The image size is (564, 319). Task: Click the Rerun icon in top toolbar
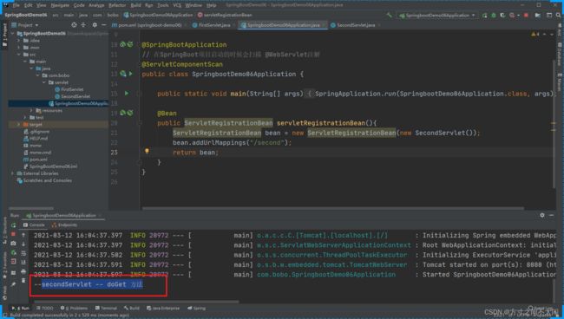(x=484, y=16)
